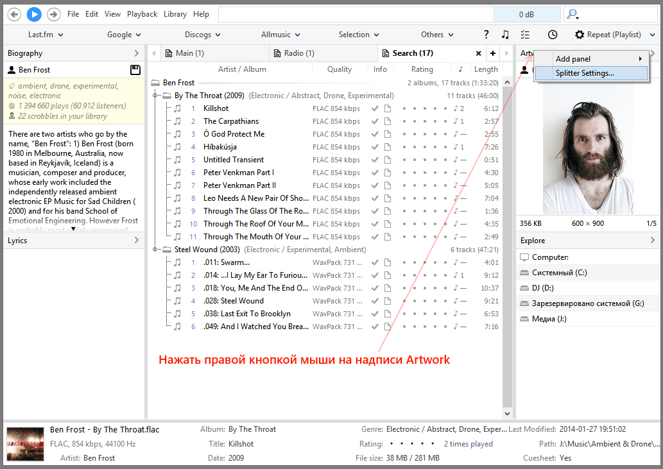The height and width of the screenshot is (469, 663).
Task: Expand the Discogs dropdown
Action: (x=202, y=35)
